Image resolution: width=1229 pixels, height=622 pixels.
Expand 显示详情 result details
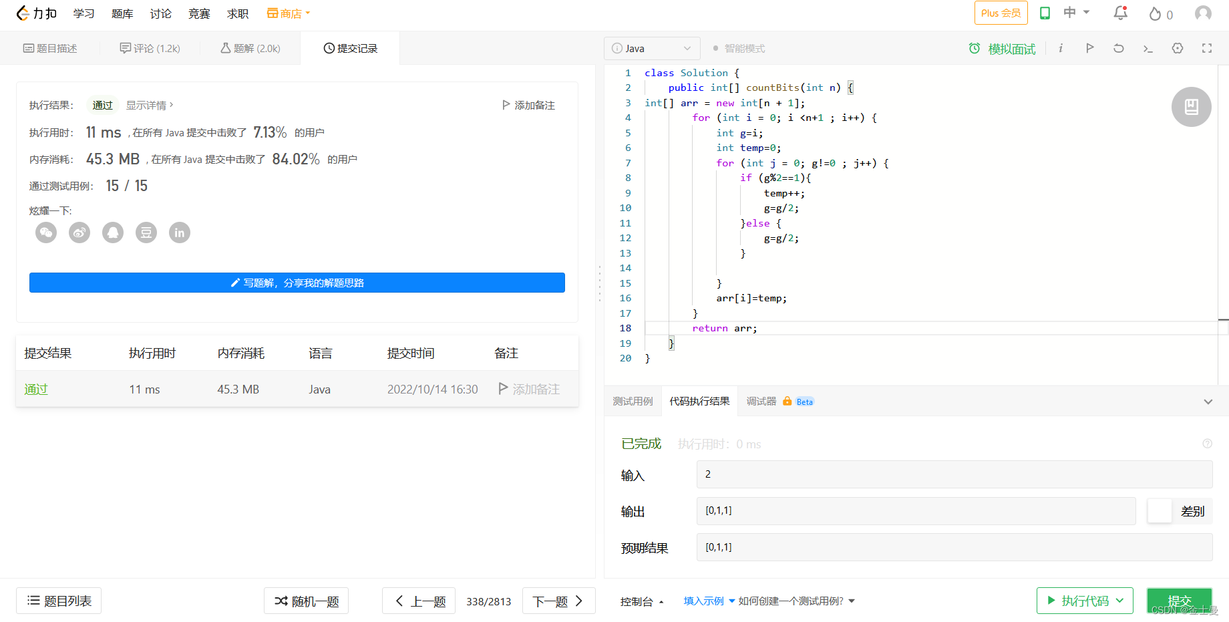(x=150, y=105)
